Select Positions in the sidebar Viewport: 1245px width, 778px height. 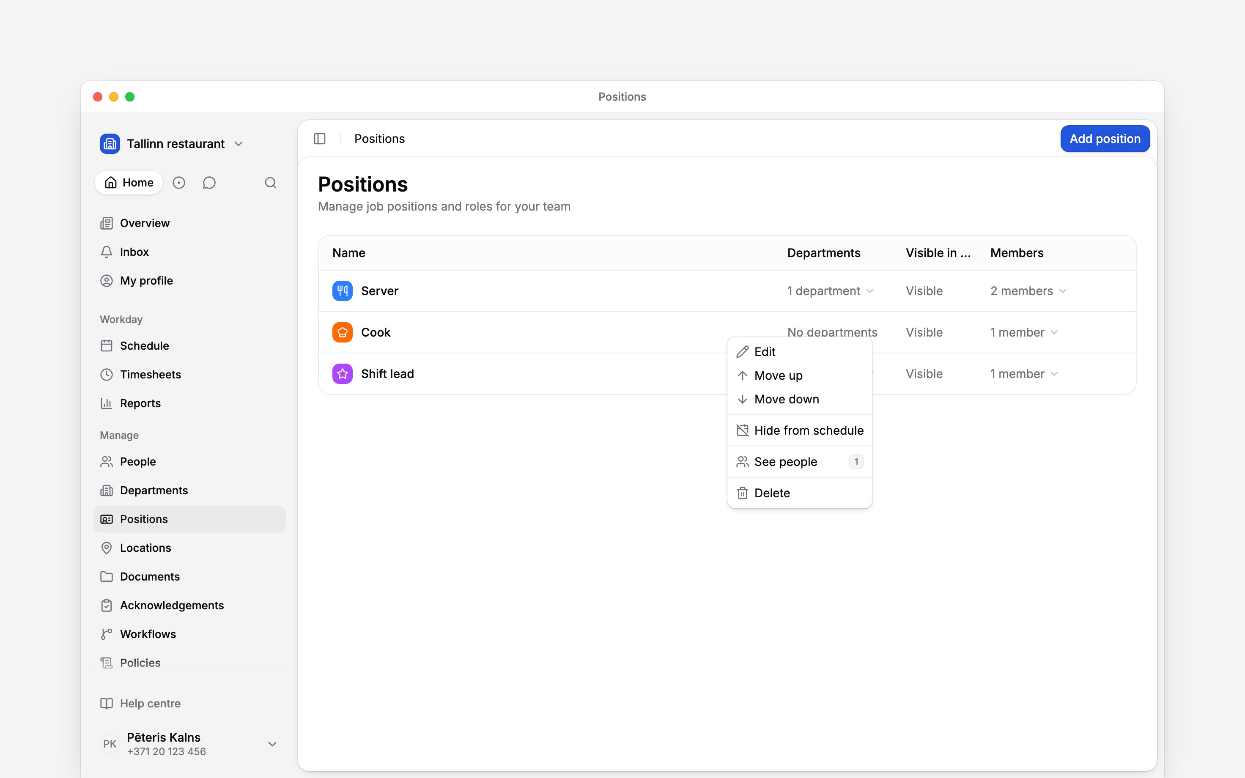(x=189, y=519)
